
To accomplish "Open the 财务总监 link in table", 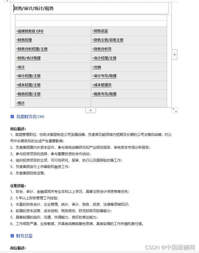I will point(100,31).
